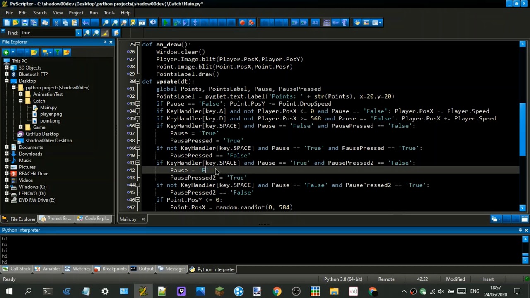The height and width of the screenshot is (298, 530).
Task: Click the Find text input field
Action: [48, 33]
